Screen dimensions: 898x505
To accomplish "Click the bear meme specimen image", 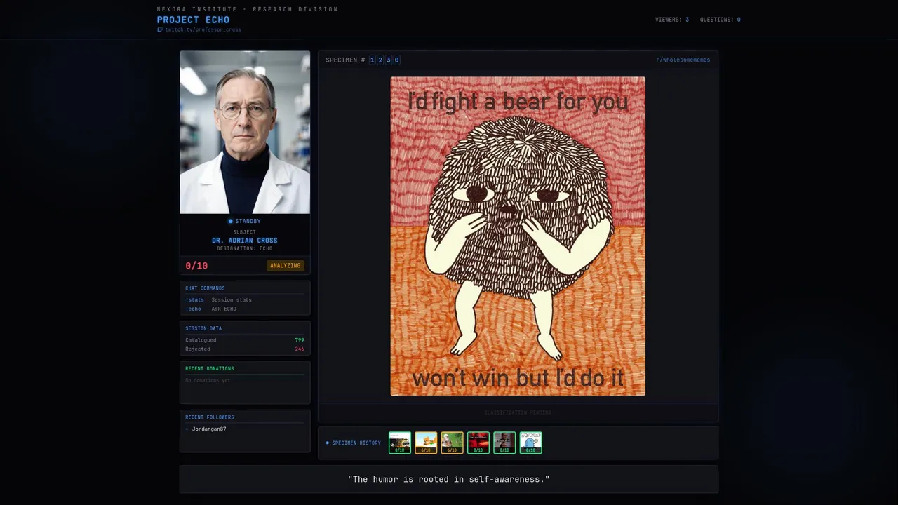I will click(x=518, y=236).
